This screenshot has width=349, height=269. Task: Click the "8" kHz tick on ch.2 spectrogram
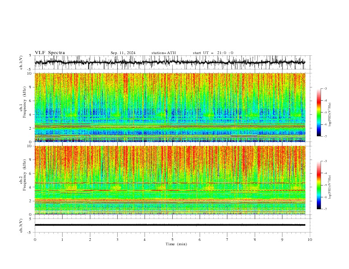(31, 160)
